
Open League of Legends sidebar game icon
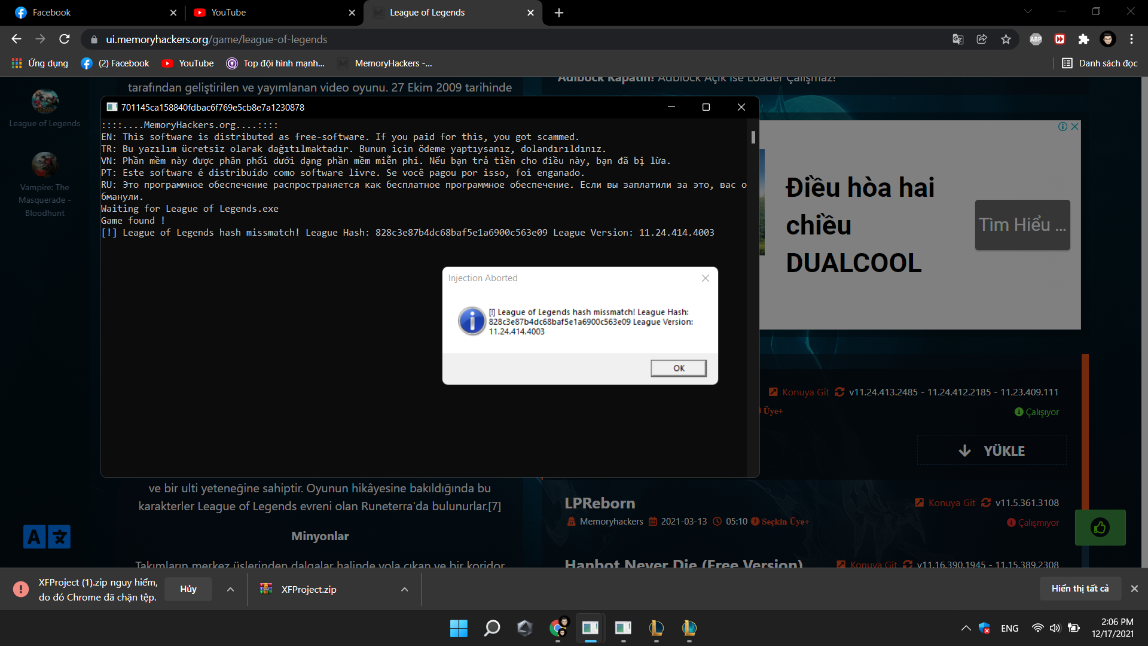coord(45,101)
